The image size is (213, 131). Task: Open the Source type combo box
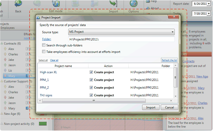pyautogui.click(x=121, y=32)
